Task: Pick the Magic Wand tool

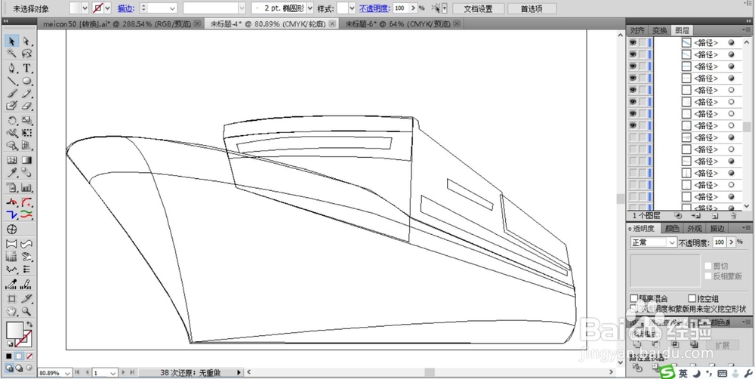Action: 12,54
